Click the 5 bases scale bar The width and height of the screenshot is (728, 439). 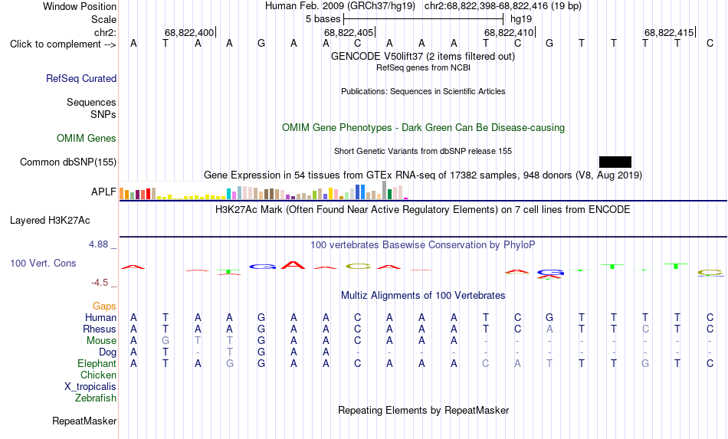click(x=424, y=19)
